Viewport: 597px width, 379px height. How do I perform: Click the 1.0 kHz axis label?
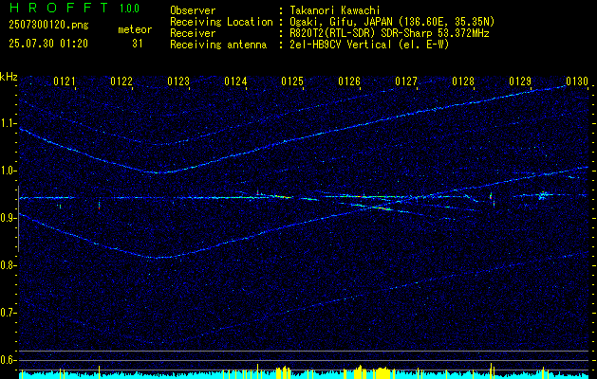9,171
